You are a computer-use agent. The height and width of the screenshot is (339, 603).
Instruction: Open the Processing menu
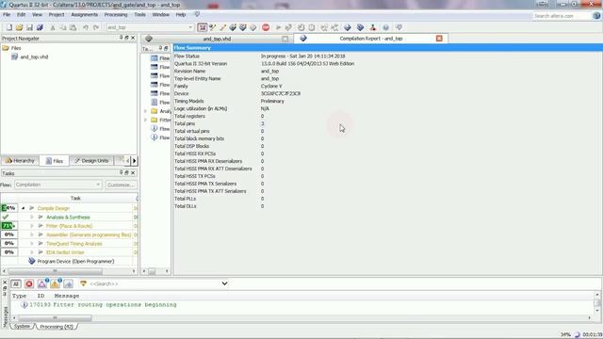click(x=116, y=15)
